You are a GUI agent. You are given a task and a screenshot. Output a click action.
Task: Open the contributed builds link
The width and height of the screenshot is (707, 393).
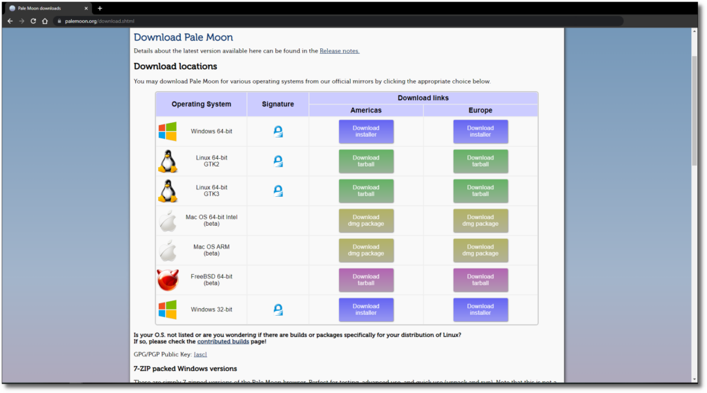tap(223, 342)
